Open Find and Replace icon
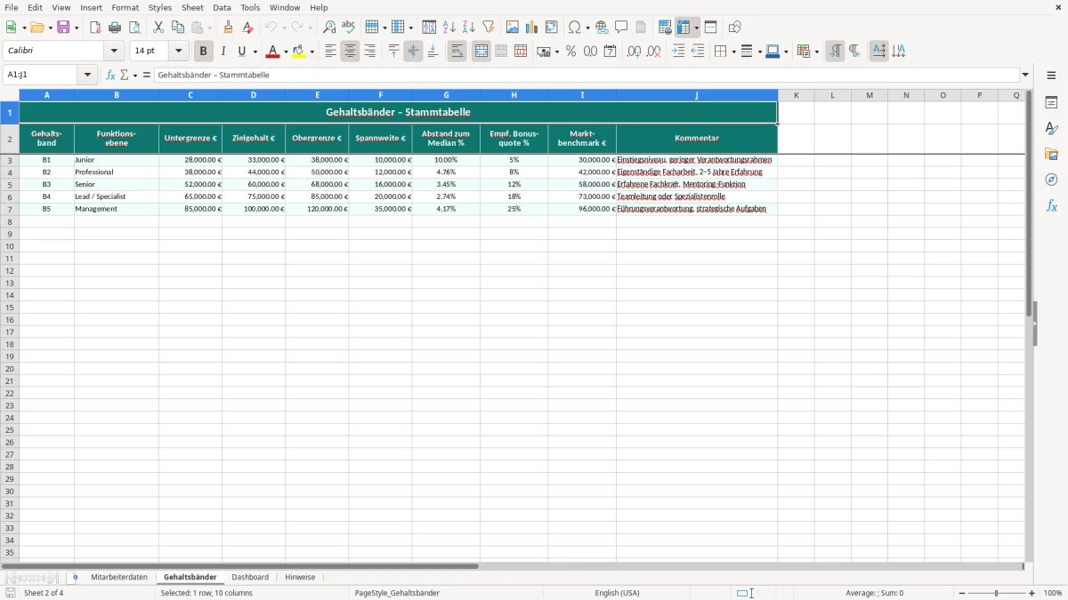The width and height of the screenshot is (1068, 600). tap(329, 28)
